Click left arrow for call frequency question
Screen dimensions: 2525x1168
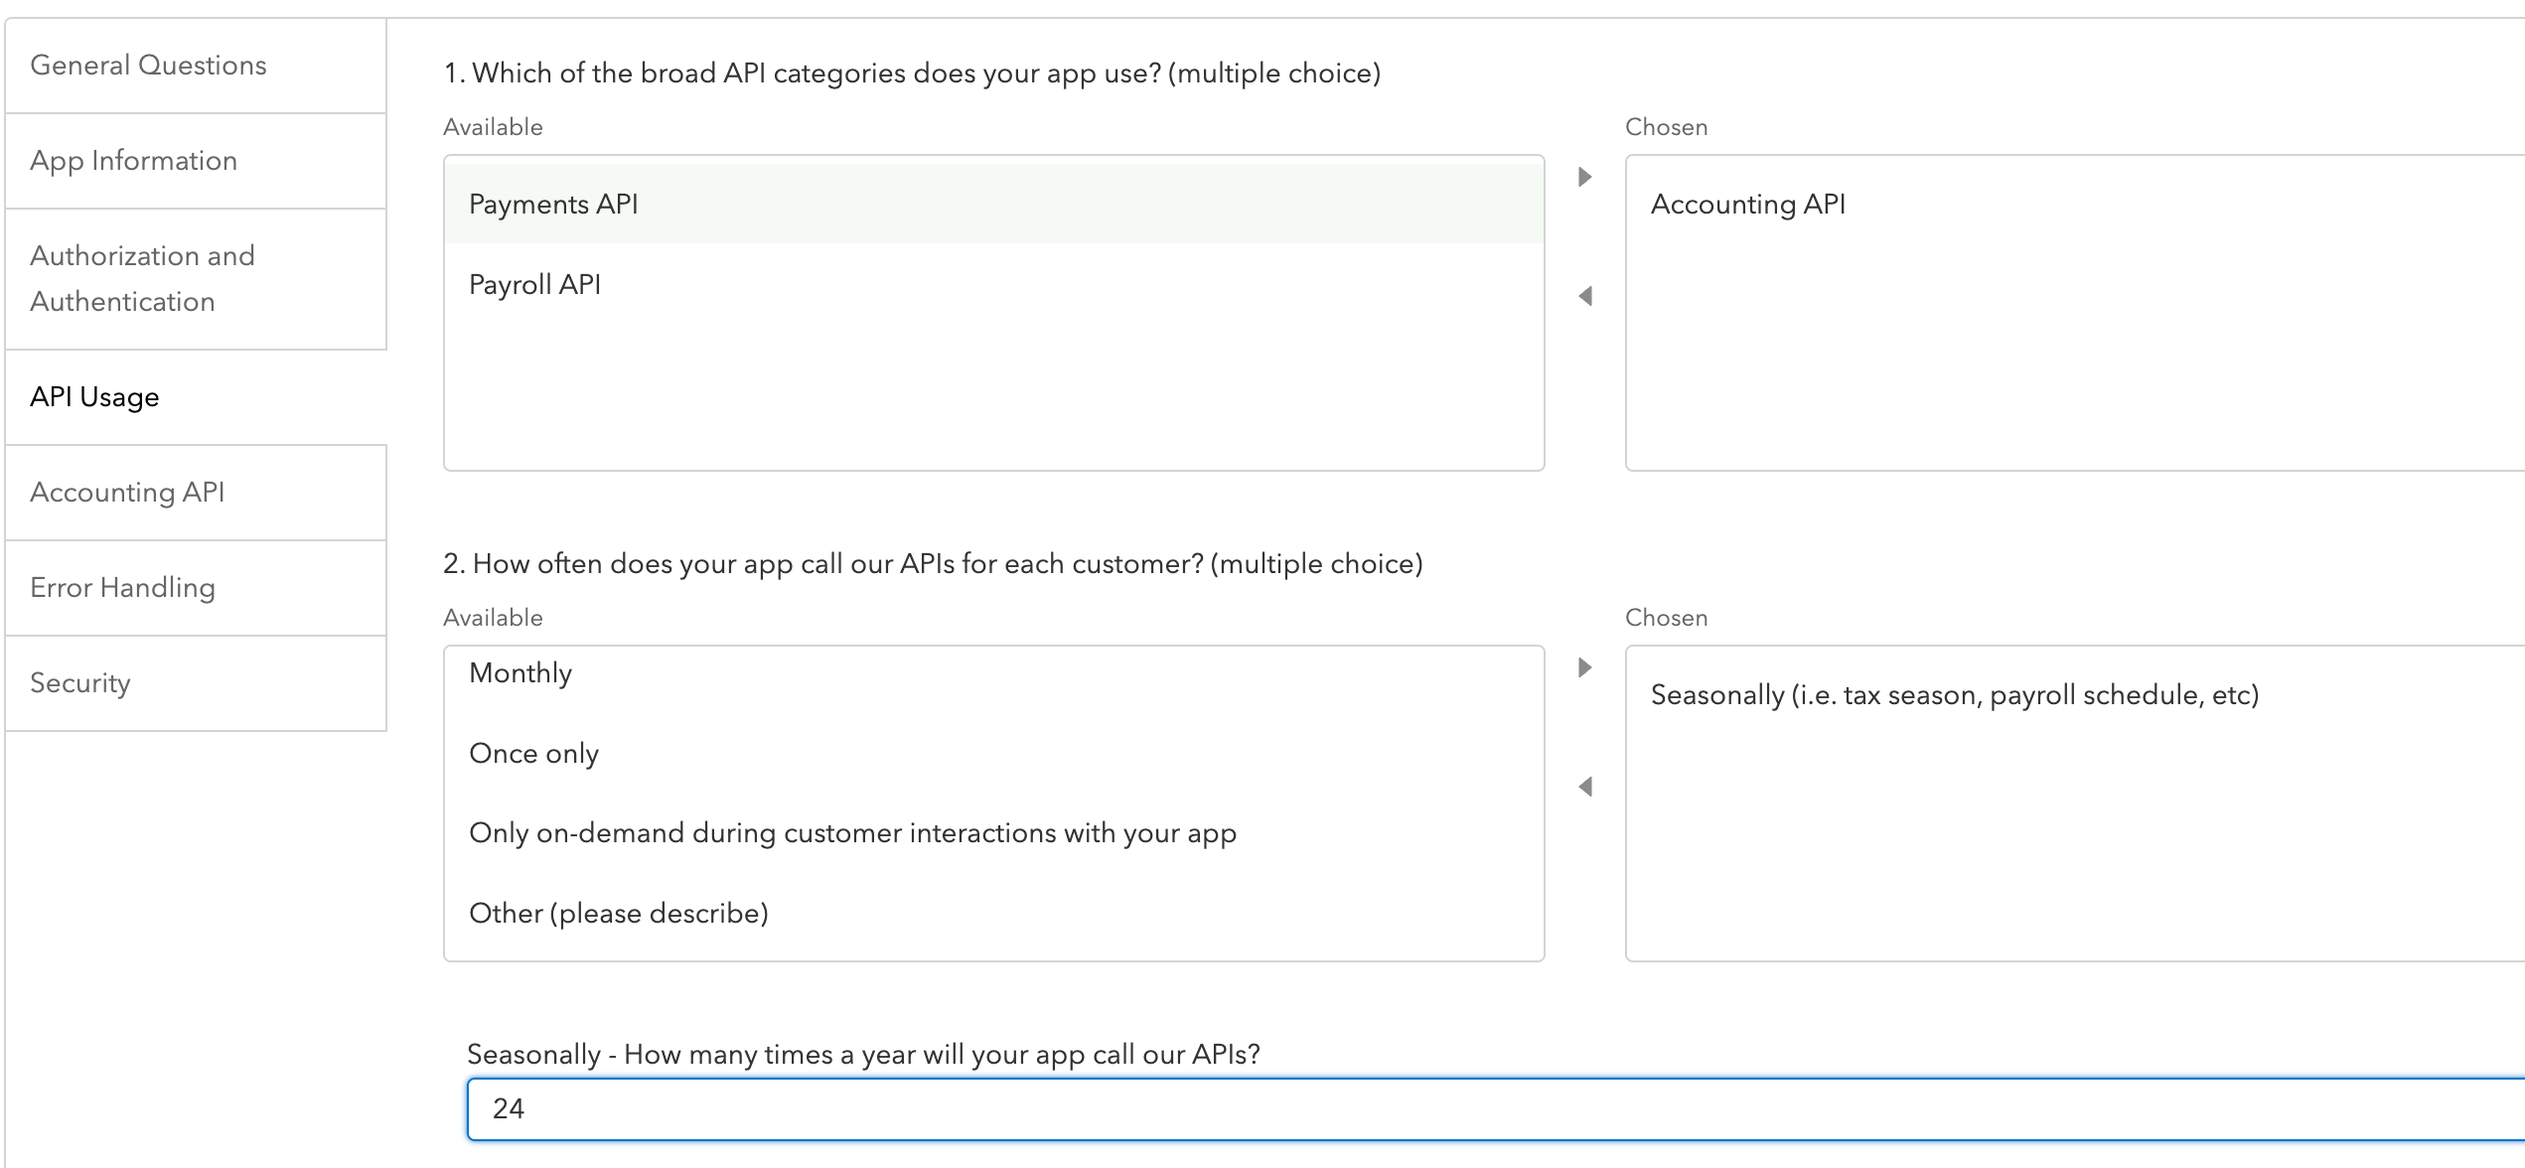[1585, 787]
